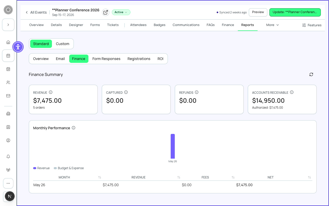This screenshot has height=206, width=329.
Task: Click the app logo icon in sidebar
Action: pos(8,10)
